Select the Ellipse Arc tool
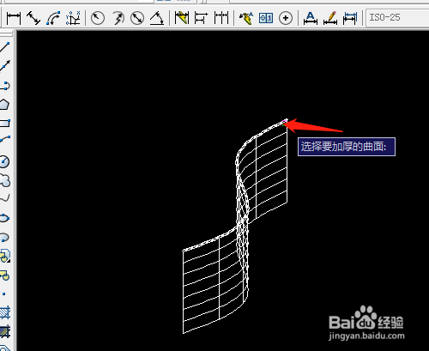Screen dimensions: 429x351 (5, 237)
